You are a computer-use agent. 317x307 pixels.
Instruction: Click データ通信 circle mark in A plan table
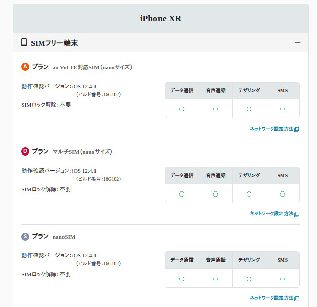182,109
